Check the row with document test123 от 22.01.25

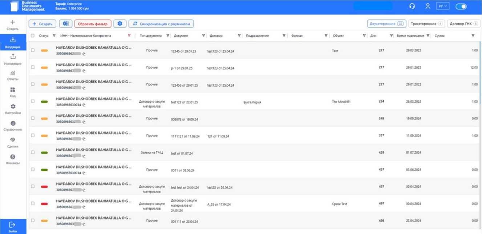tap(33, 101)
